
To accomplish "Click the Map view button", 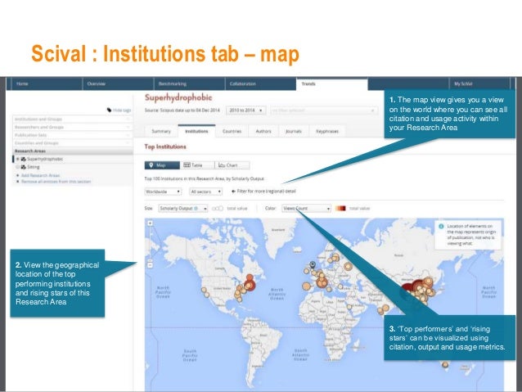I will pos(162,165).
